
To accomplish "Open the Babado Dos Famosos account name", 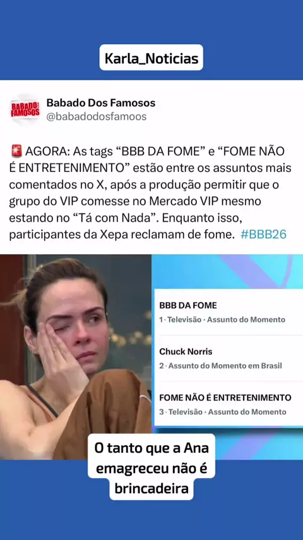I will (101, 102).
